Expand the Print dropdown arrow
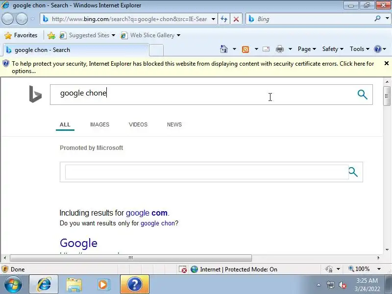The height and width of the screenshot is (294, 392). (290, 49)
